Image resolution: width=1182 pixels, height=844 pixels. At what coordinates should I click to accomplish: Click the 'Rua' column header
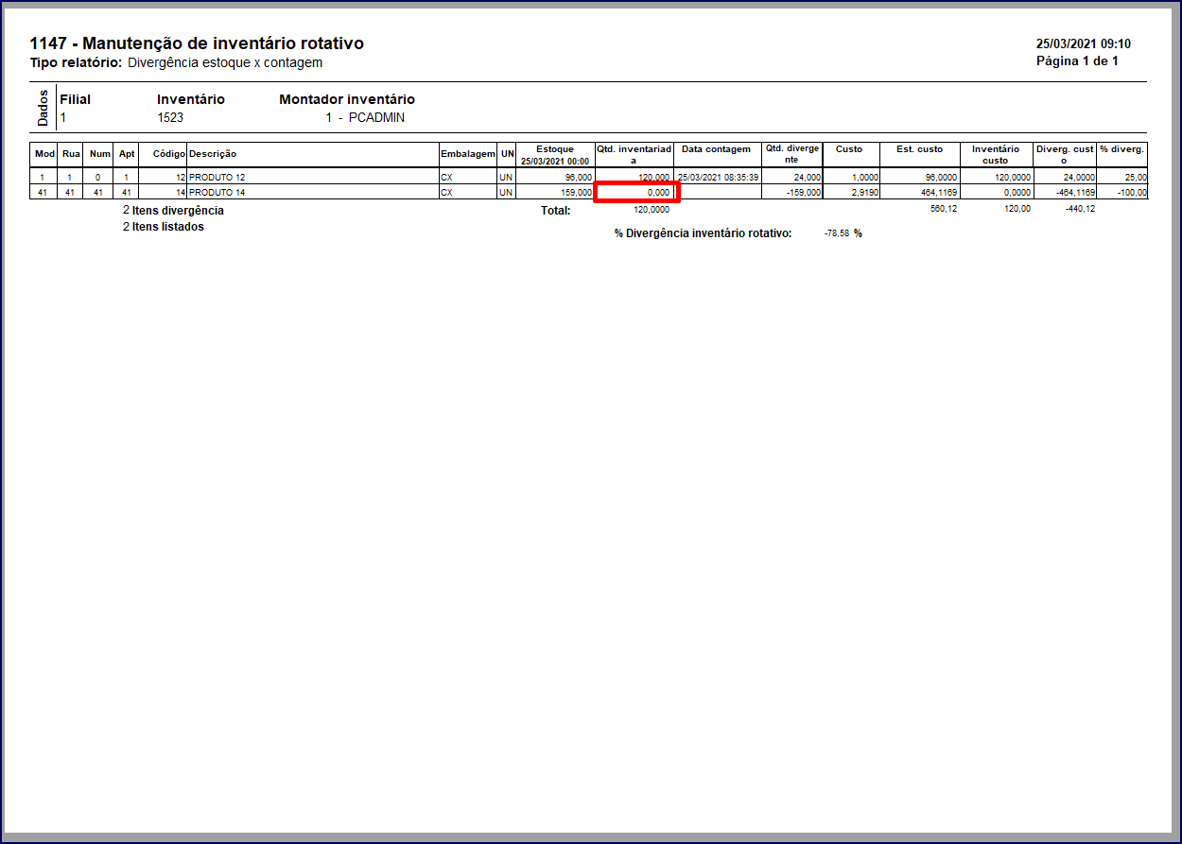71,154
